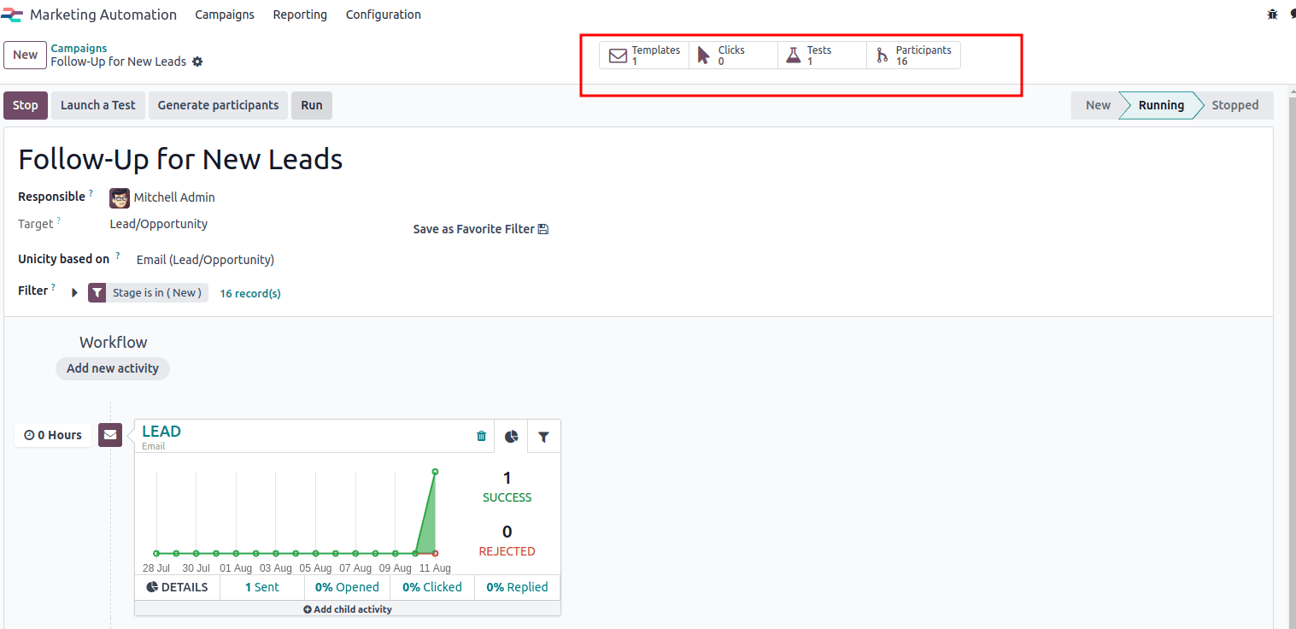Open the Campaigns menu
The image size is (1296, 629).
click(225, 15)
